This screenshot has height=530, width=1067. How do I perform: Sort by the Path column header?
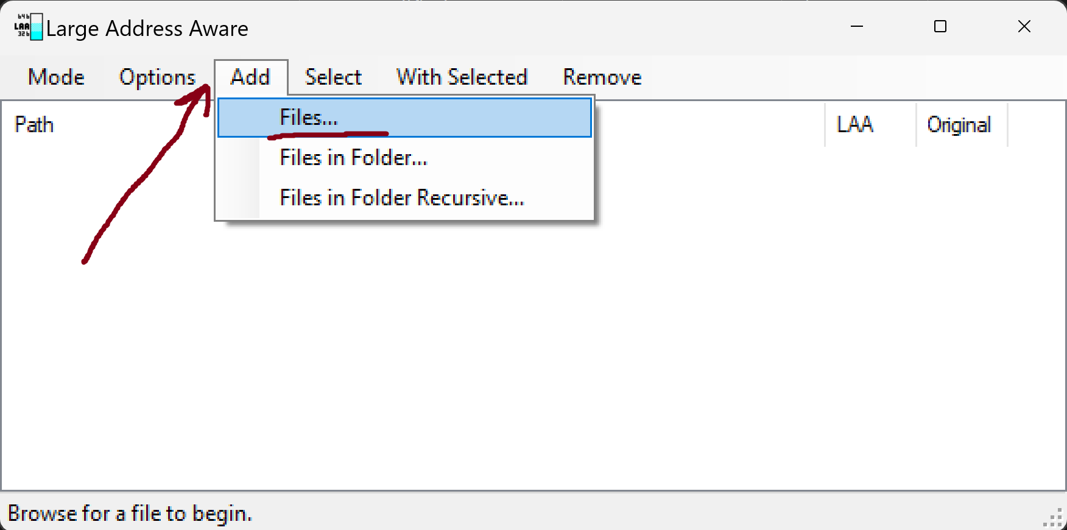[x=34, y=125]
